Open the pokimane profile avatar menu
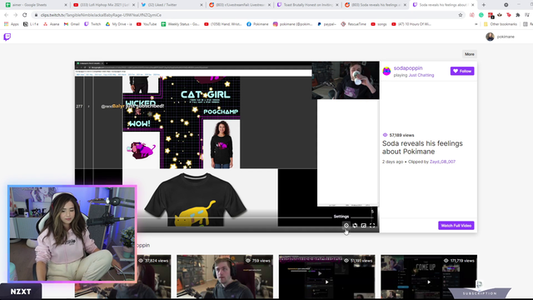Screen dimensions: 533x300 click(x=490, y=37)
